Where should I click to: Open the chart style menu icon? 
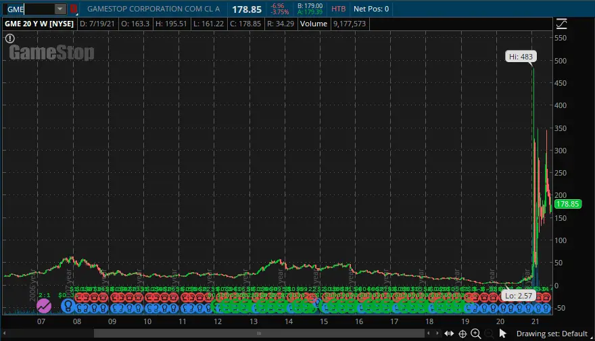pos(562,24)
